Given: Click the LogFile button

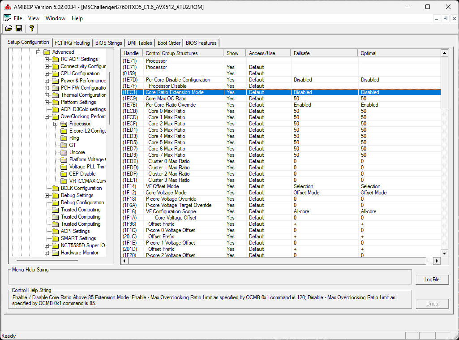Looking at the screenshot, I should 432,280.
